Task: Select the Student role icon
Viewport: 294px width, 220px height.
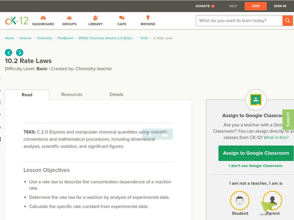Action: (x=240, y=201)
